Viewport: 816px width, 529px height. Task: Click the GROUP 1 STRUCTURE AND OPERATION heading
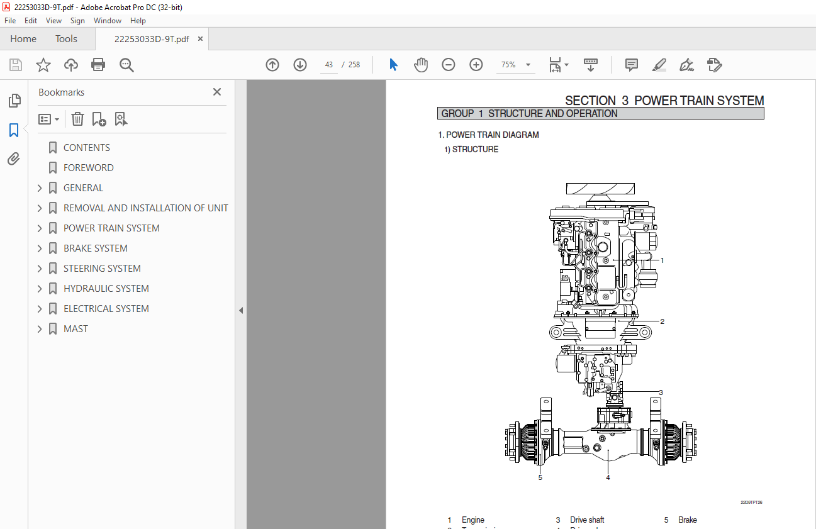click(x=530, y=114)
